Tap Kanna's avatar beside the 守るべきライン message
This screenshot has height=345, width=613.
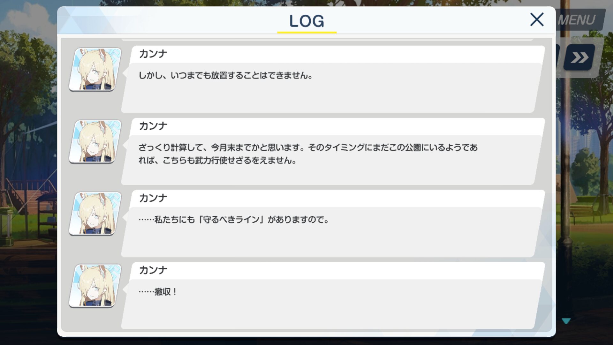(x=95, y=214)
